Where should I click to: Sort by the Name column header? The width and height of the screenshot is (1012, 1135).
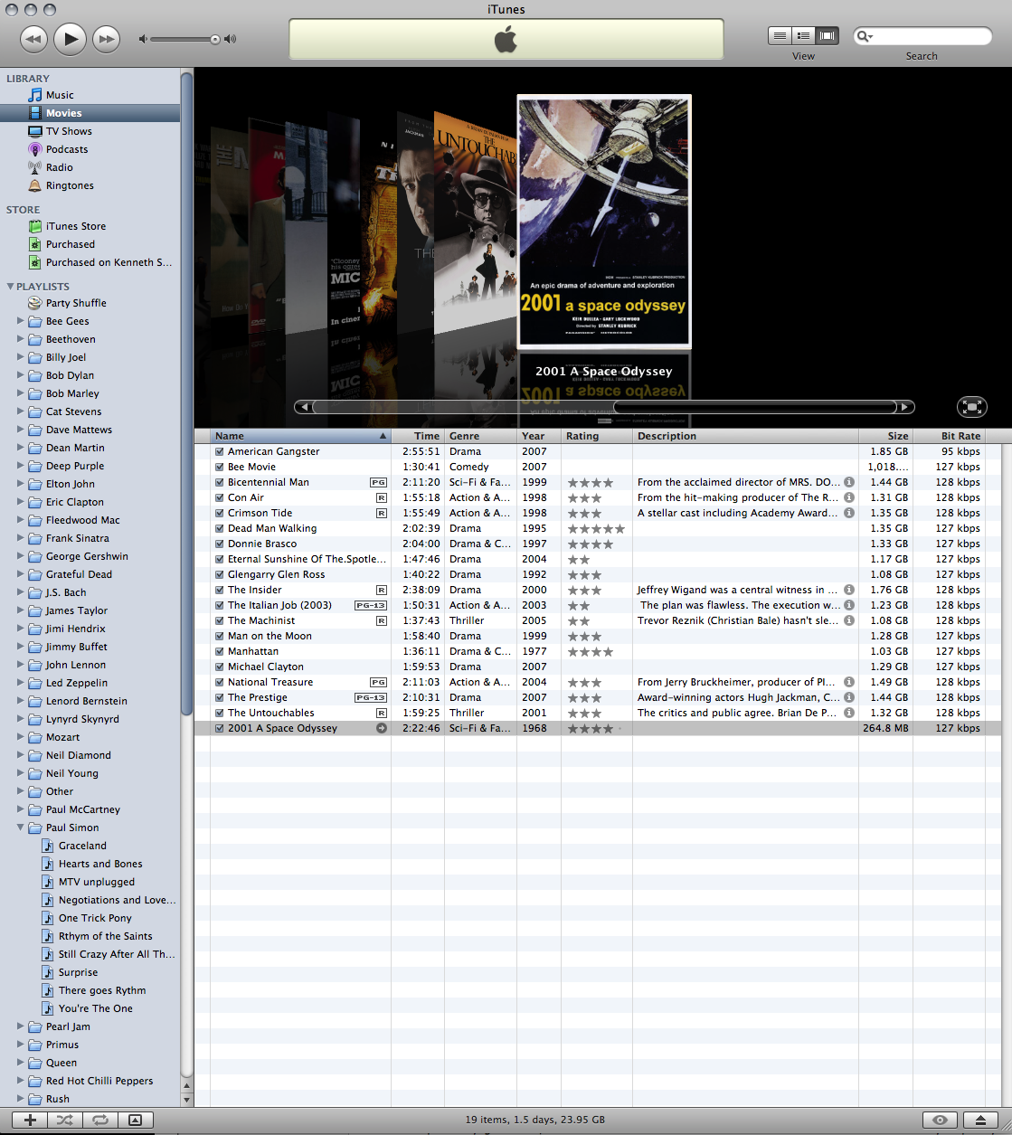301,436
